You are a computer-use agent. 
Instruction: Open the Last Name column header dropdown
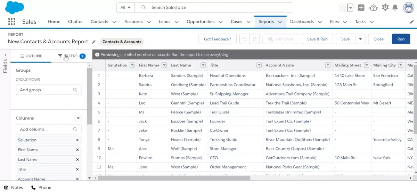point(203,65)
